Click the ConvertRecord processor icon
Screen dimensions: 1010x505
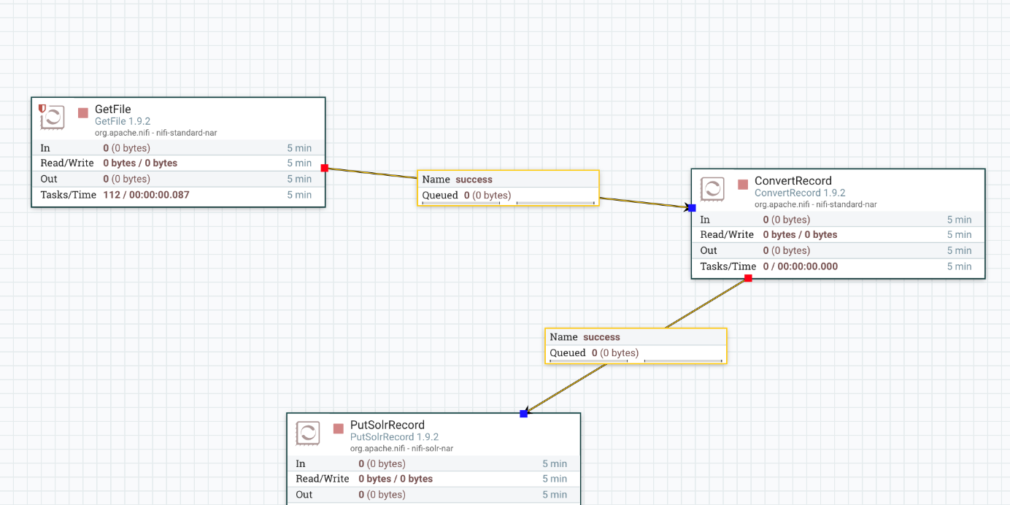point(712,188)
